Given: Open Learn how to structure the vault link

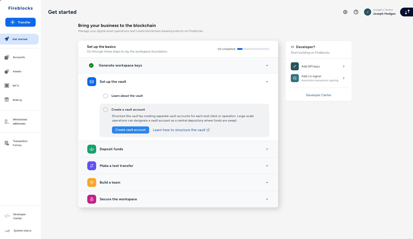Looking at the screenshot, I should (181, 130).
